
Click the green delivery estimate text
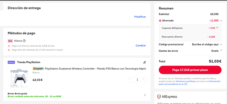pos(34,96)
